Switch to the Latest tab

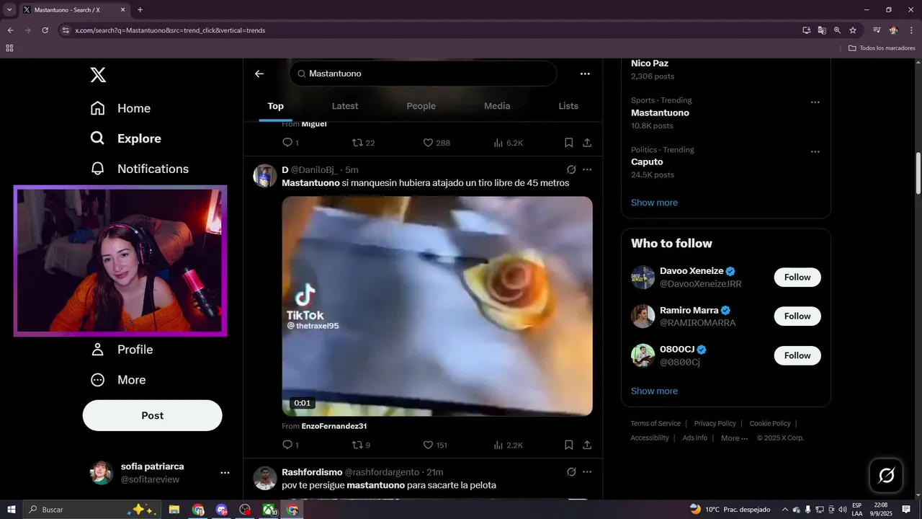(x=345, y=106)
